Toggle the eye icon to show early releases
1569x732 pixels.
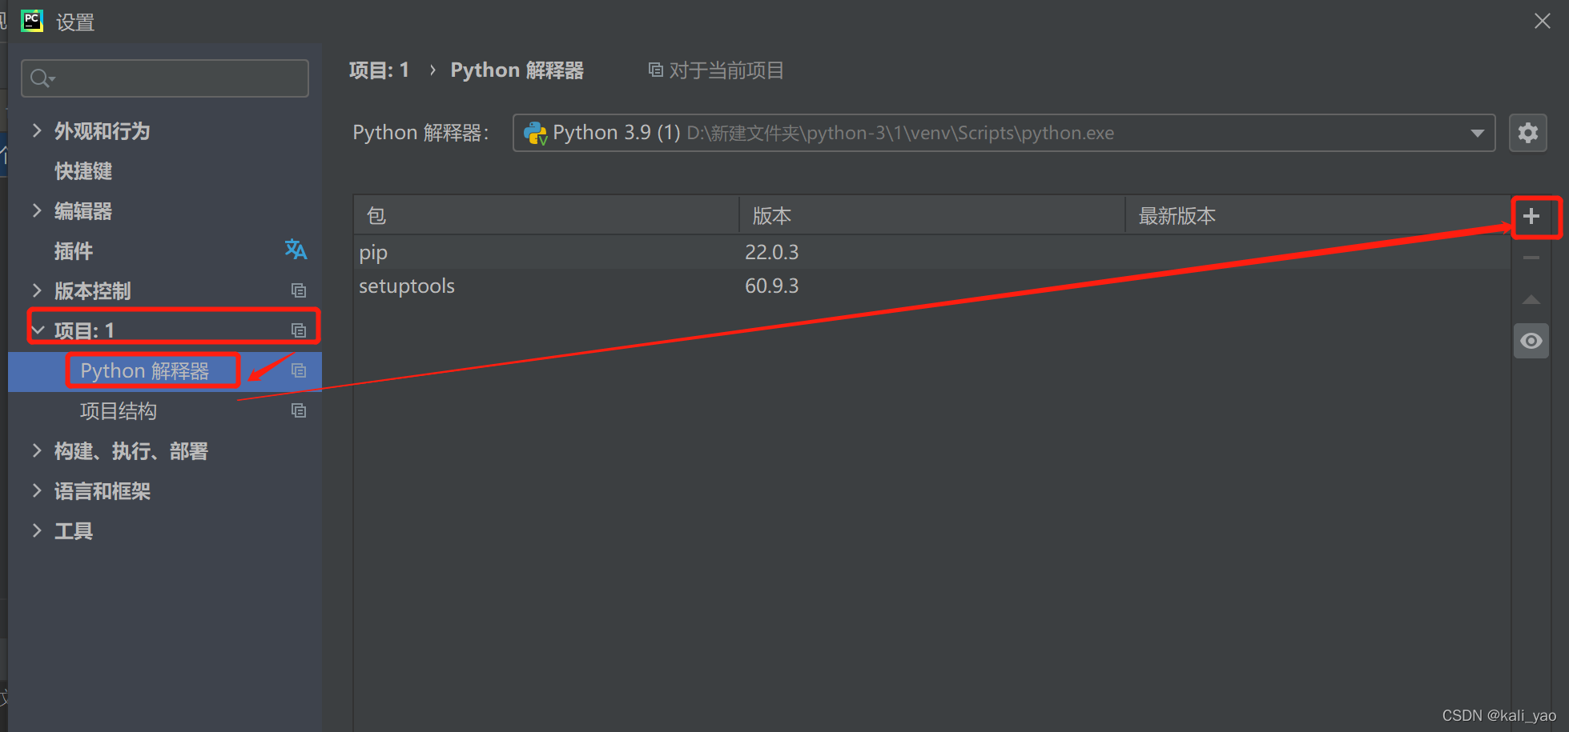coord(1531,340)
